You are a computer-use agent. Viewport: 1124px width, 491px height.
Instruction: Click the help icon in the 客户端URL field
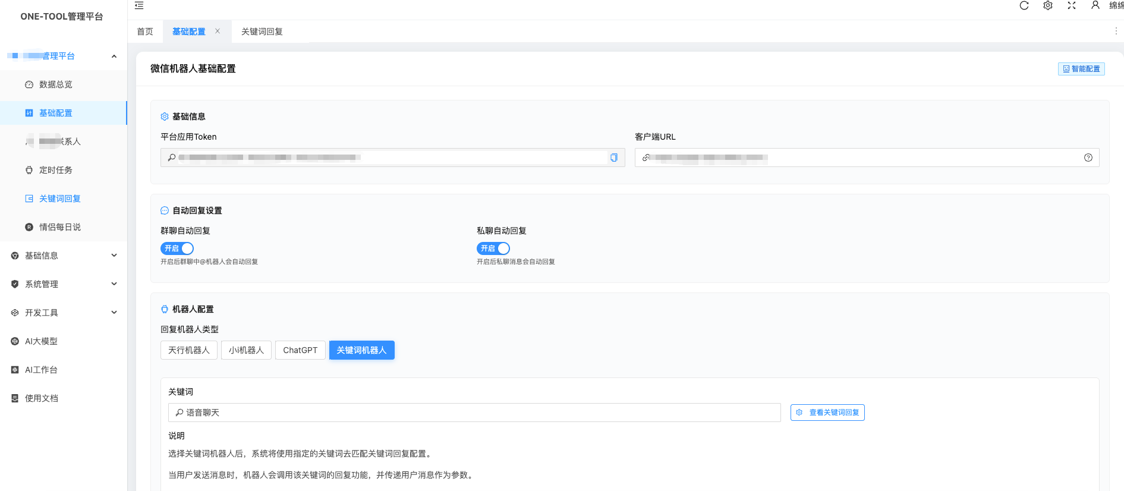coord(1088,158)
